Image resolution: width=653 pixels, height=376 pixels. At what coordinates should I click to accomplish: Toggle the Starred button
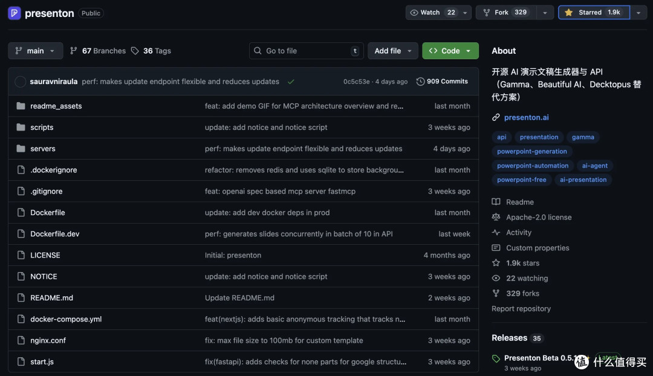tap(594, 13)
